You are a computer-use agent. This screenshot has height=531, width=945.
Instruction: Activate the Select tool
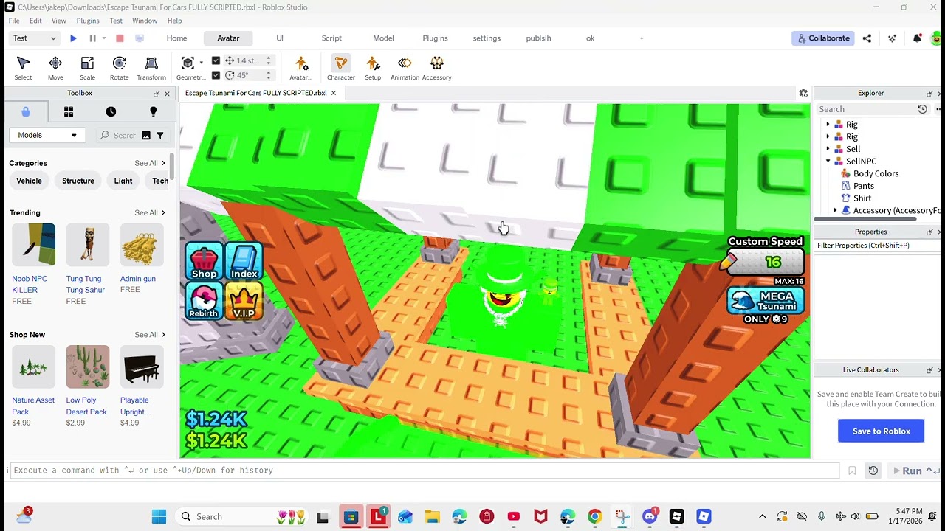coord(23,68)
